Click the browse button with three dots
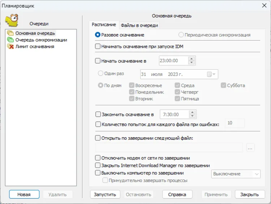 251,147
